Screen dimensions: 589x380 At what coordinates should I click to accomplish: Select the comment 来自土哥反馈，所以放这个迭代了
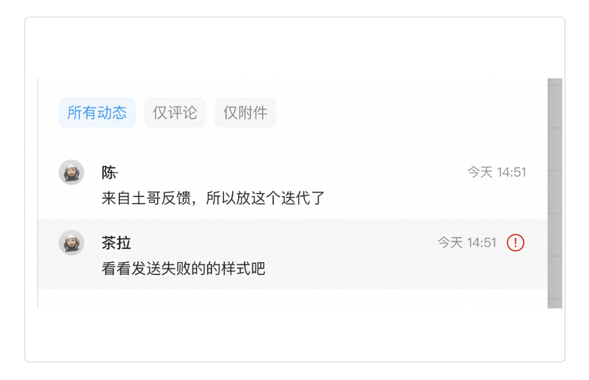coord(213,198)
